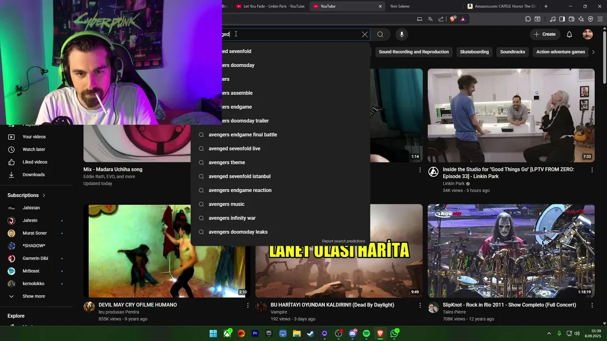607x341 pixels.
Task: Click Report search predictions link
Action: tap(343, 241)
